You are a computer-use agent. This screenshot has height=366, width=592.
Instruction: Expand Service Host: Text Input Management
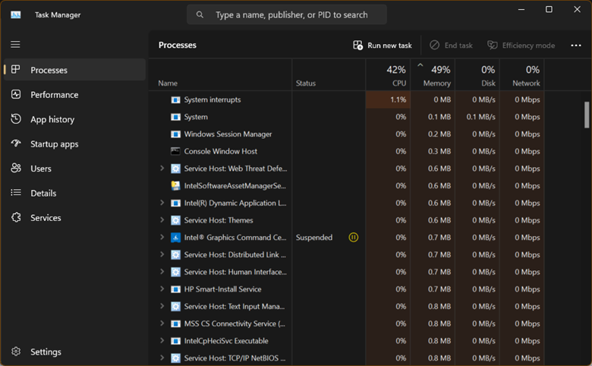(162, 306)
